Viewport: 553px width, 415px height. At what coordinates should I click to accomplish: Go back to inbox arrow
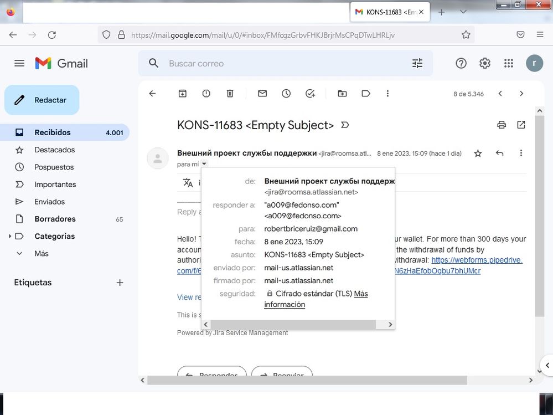(152, 94)
